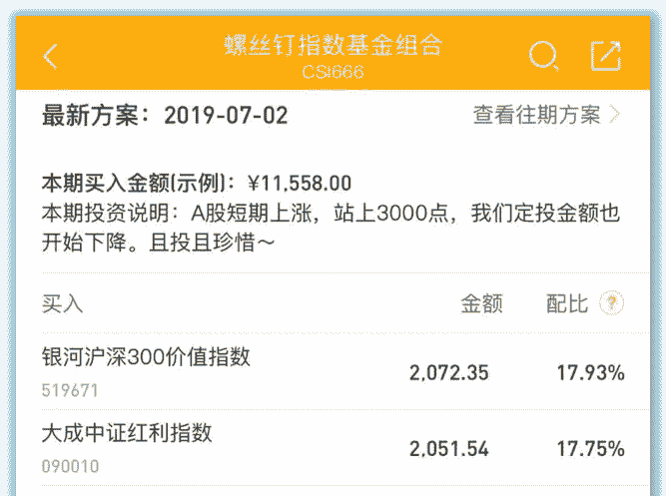Open 银河沪深300价值指数 fund details
Screen dimensions: 666x496
(x=146, y=358)
